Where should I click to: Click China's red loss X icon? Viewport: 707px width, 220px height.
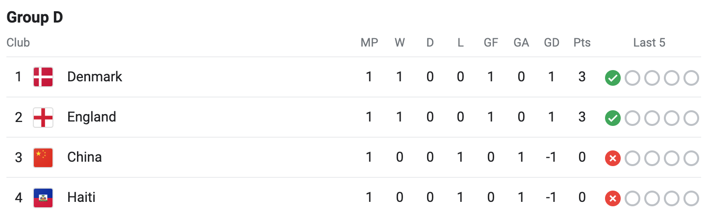tap(613, 158)
